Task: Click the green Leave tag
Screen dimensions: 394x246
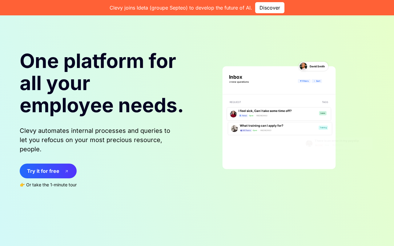Action: 323,113
